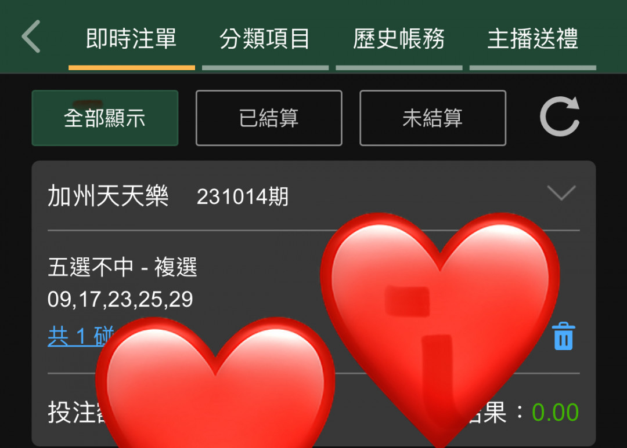Tap the red heart sticker at bottom left
This screenshot has width=627, height=448.
[x=215, y=383]
